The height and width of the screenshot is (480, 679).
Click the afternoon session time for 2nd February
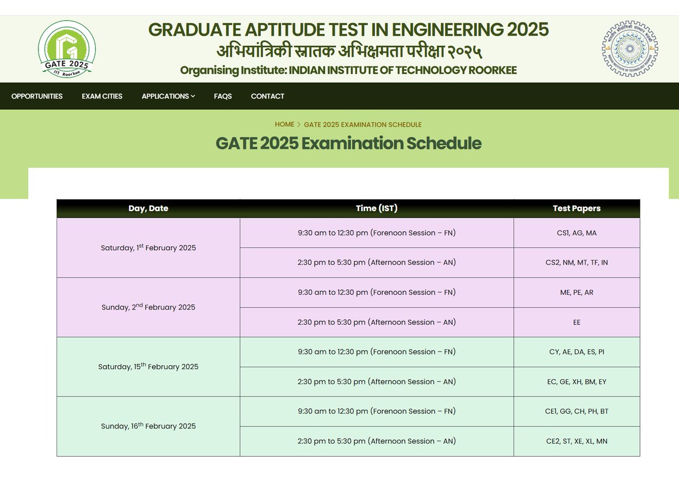pos(377,322)
